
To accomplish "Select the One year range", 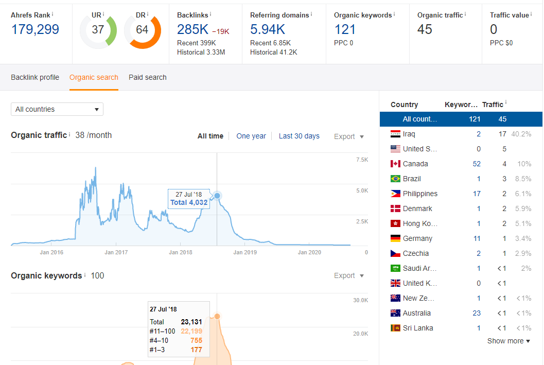I will point(251,136).
